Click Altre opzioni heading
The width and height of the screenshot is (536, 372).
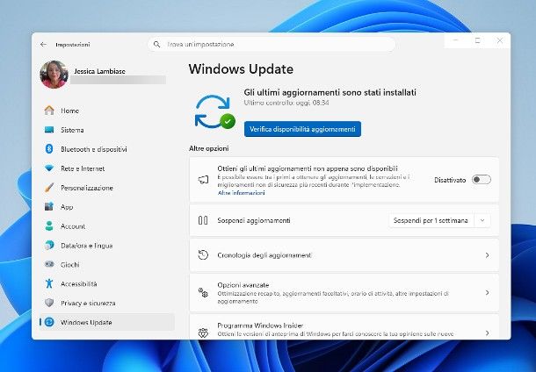click(x=209, y=148)
